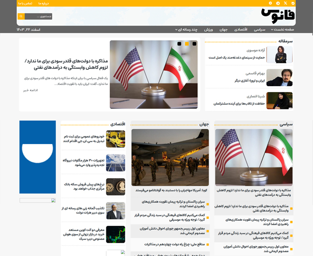
Task: Select the active yellow carousel dot
Action: (x=187, y=44)
